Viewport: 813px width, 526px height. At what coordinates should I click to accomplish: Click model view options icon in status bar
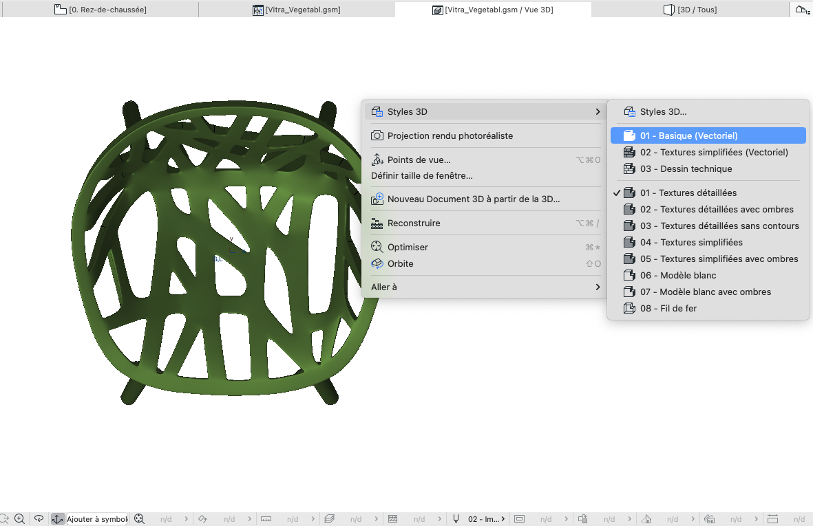[x=520, y=518]
